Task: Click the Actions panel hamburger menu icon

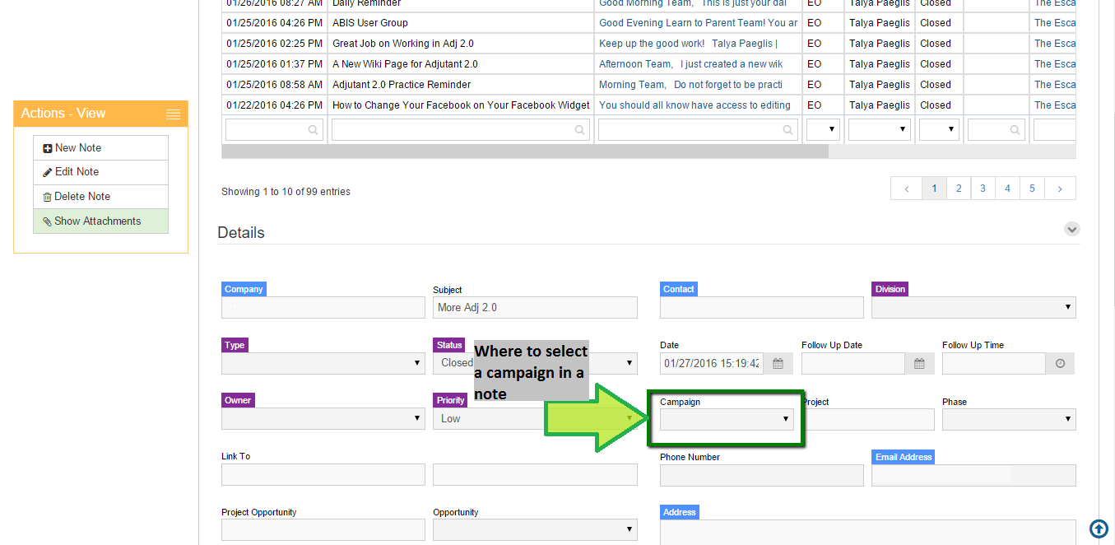Action: (172, 114)
